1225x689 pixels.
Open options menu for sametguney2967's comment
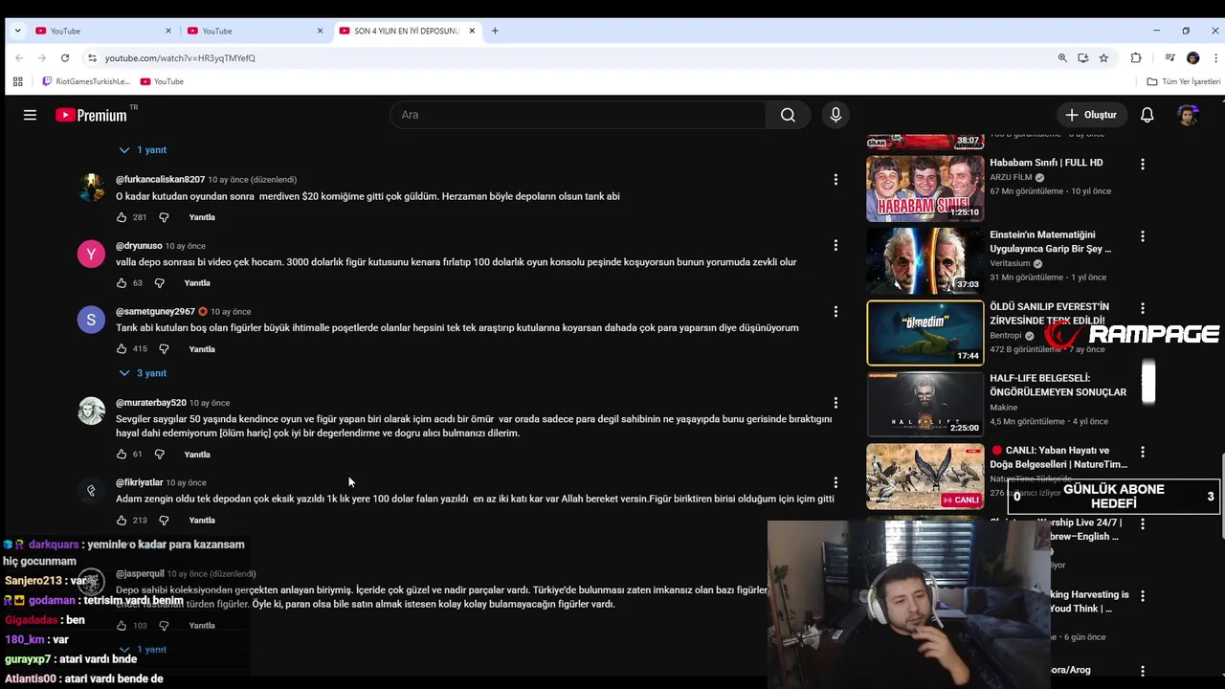click(835, 311)
